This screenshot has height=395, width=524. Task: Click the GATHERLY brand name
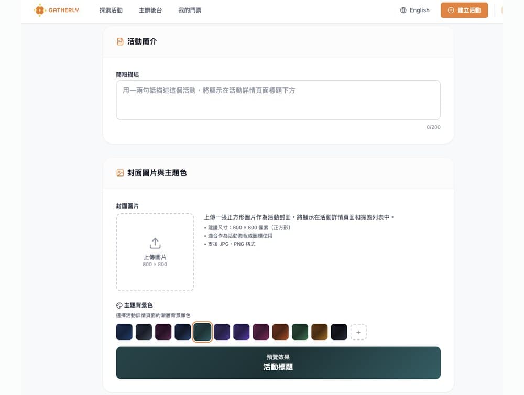pos(63,10)
